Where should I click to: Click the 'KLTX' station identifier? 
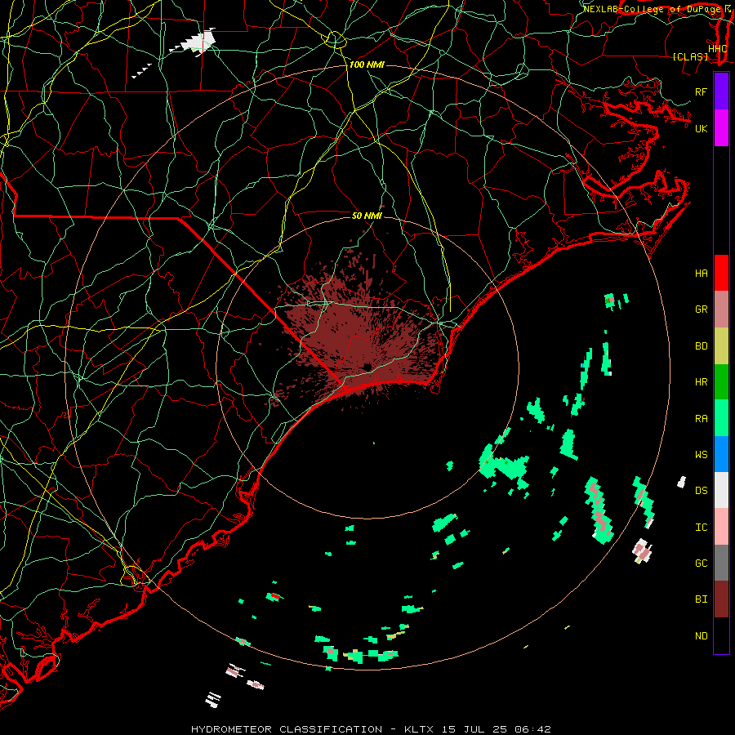coord(419,729)
